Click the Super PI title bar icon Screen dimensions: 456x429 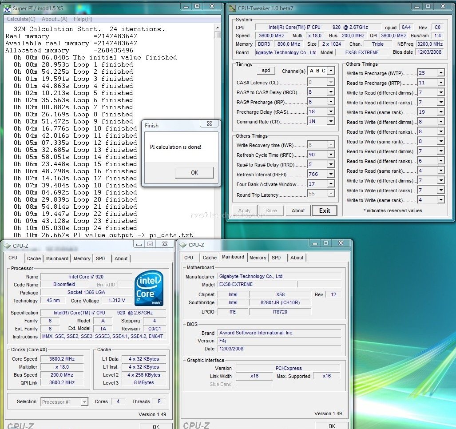[x=7, y=8]
